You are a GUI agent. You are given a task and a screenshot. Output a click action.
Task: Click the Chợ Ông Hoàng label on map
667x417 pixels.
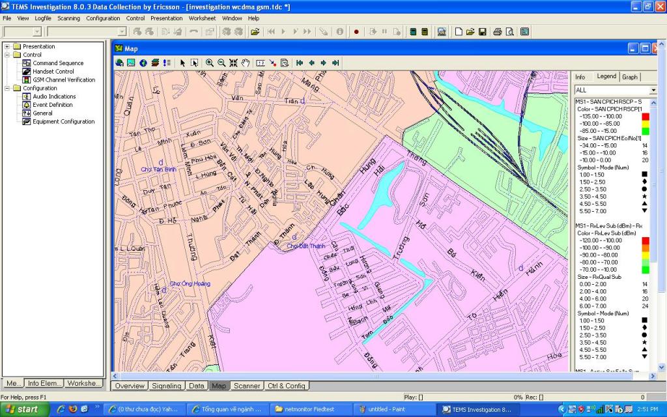point(190,284)
